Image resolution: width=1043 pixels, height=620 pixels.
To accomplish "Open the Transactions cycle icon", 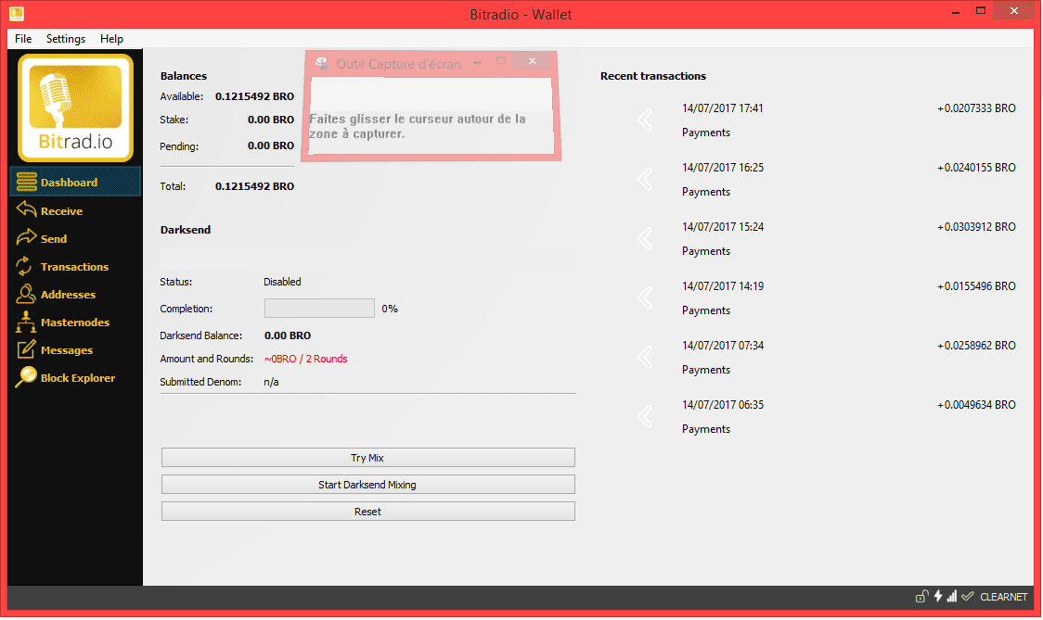I will click(x=25, y=267).
